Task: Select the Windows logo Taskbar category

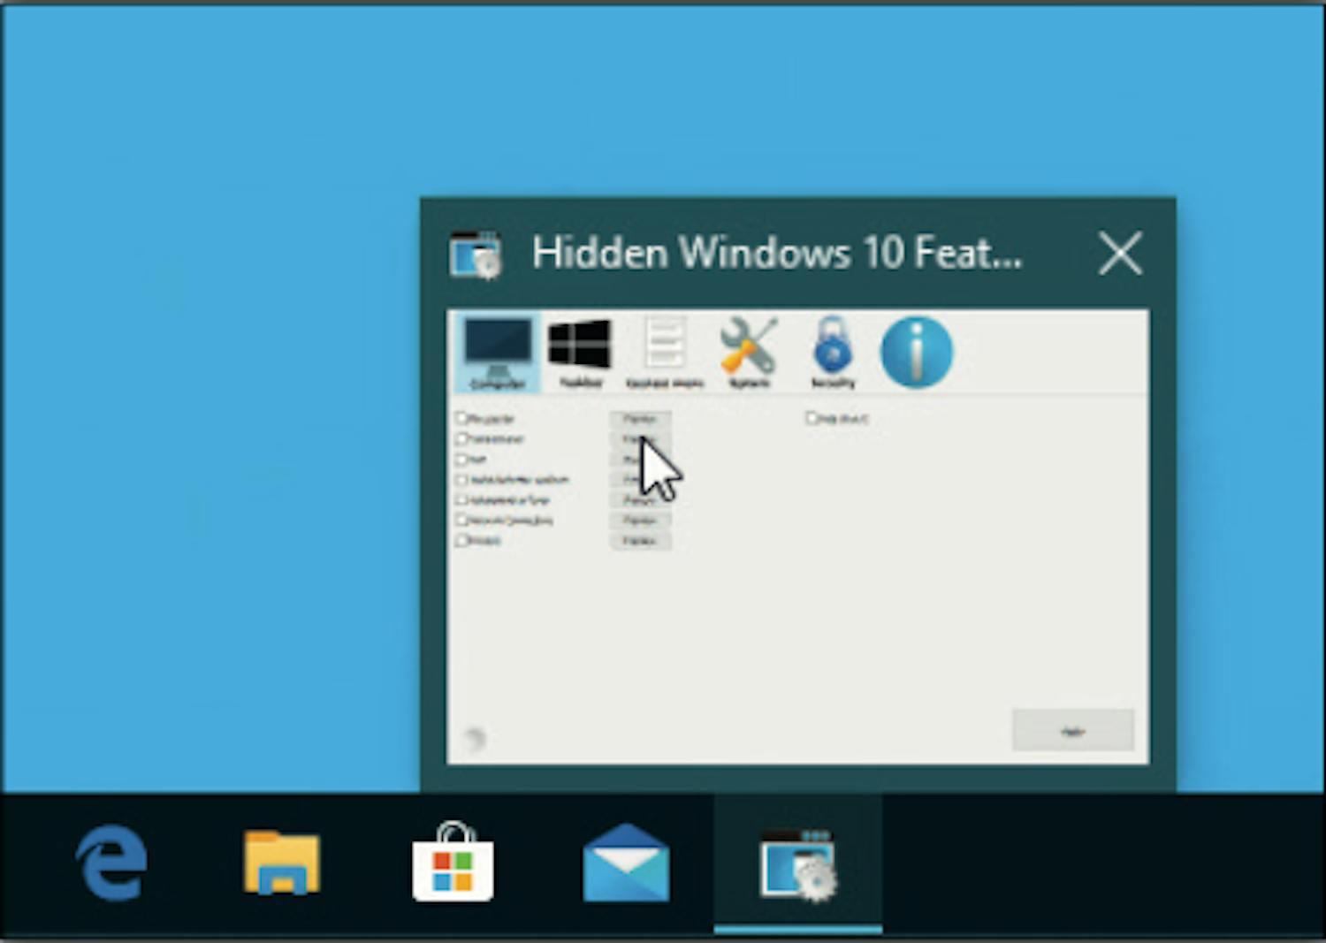Action: [x=580, y=352]
